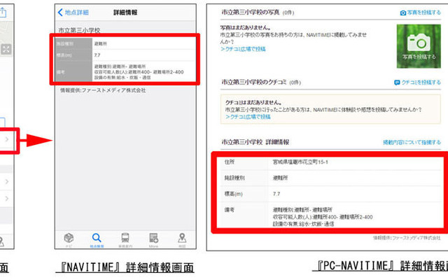Image resolution: width=448 pixels, height=280 pixels.
Task: Click the クチコミはまだありません。 message
Action: (253, 102)
